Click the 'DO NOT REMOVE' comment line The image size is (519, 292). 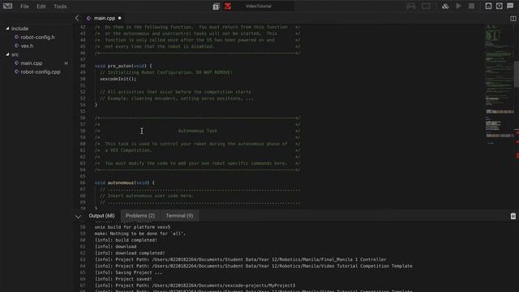166,72
